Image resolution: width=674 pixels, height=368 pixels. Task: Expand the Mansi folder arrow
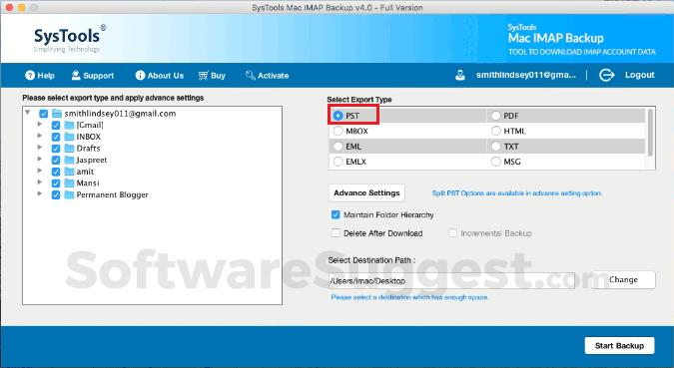click(40, 183)
